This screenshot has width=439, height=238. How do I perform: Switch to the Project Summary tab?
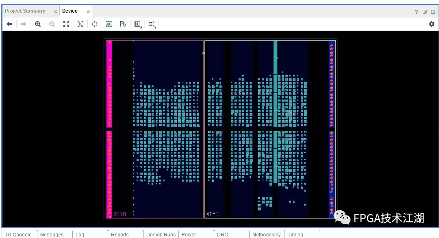point(25,11)
